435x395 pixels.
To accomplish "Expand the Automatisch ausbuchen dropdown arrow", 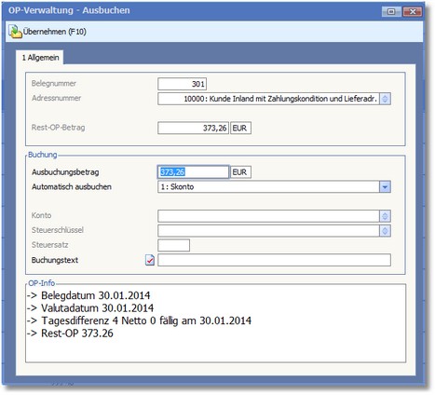I will coord(385,187).
